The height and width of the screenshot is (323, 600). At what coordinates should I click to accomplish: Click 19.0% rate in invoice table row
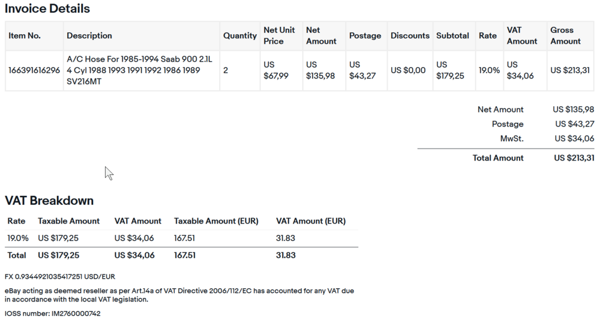(489, 70)
